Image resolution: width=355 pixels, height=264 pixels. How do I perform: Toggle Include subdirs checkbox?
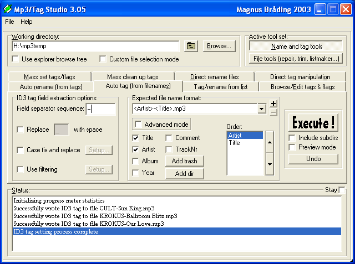coord(292,138)
